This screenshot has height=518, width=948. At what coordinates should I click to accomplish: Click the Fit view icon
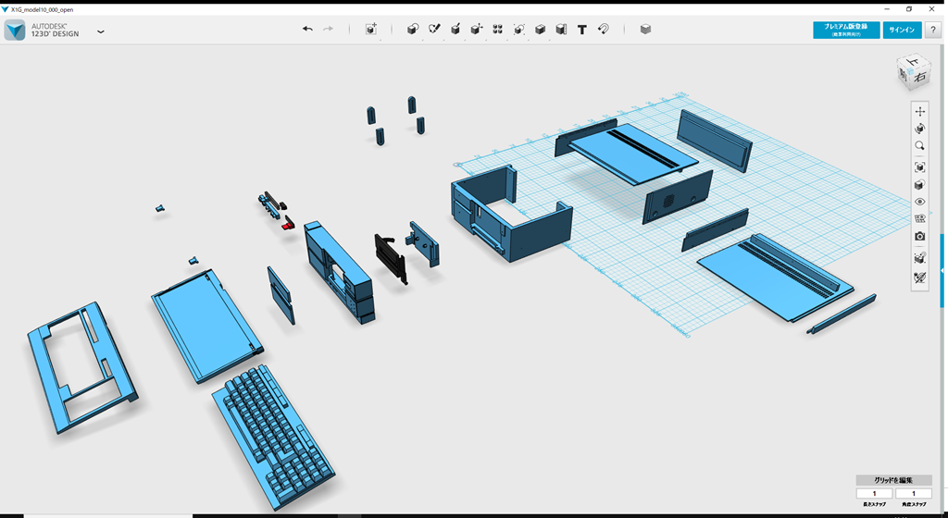(919, 167)
